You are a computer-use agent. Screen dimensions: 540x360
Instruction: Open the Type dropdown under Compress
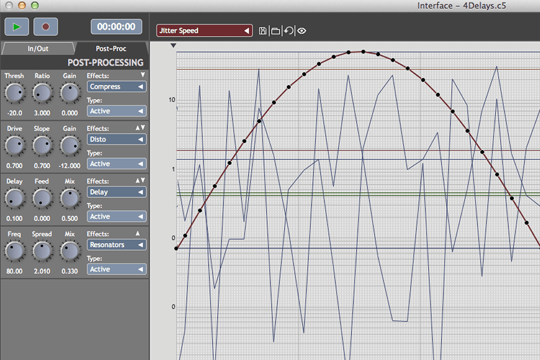coord(116,111)
